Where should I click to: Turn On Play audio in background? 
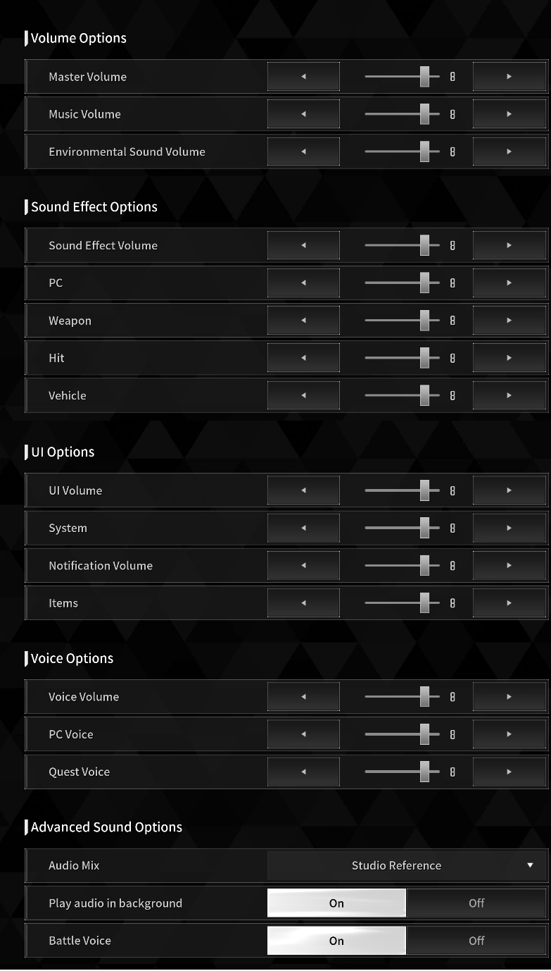(336, 903)
